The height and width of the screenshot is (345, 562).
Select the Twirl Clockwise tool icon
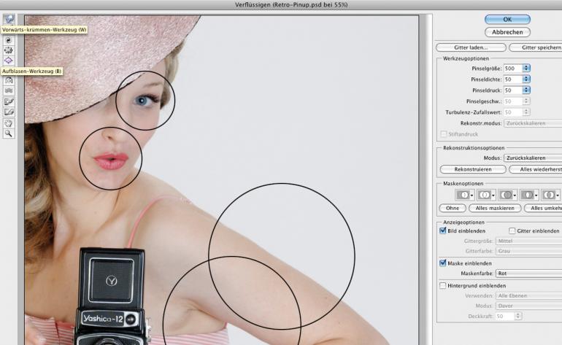point(9,40)
